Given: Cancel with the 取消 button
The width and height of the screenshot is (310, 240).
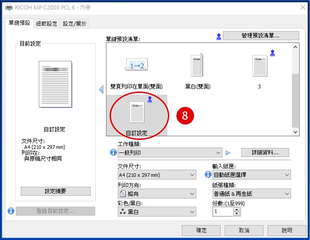Looking at the screenshot, I should point(244,231).
